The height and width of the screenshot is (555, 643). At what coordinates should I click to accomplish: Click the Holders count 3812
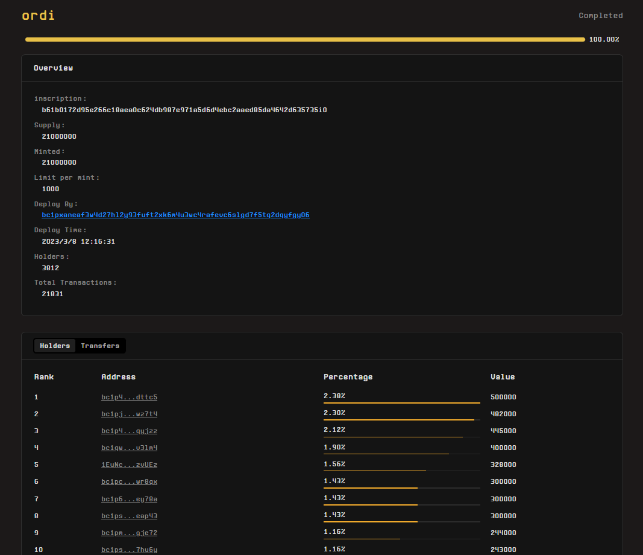pyautogui.click(x=51, y=268)
